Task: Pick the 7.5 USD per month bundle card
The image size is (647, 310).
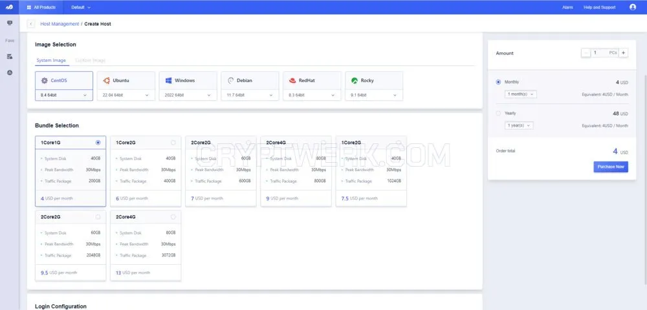Action: [371, 171]
